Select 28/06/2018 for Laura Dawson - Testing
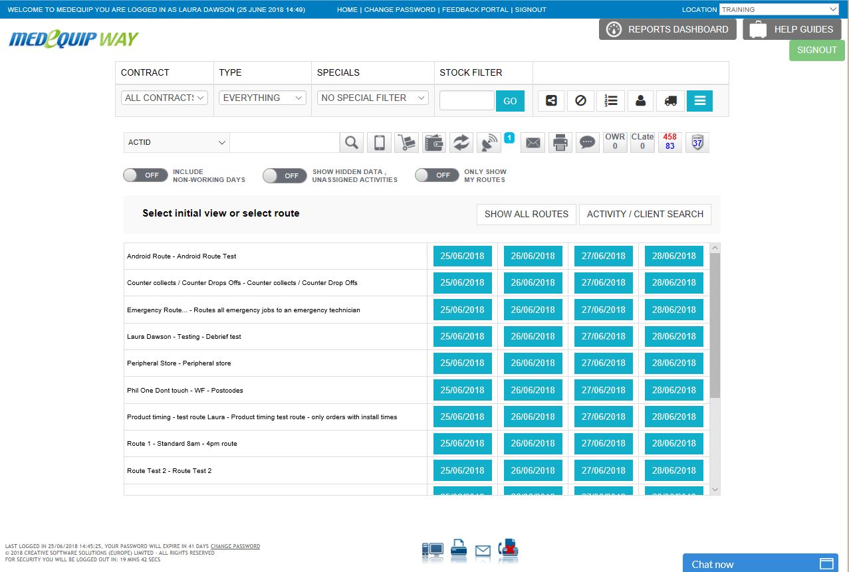 (674, 336)
